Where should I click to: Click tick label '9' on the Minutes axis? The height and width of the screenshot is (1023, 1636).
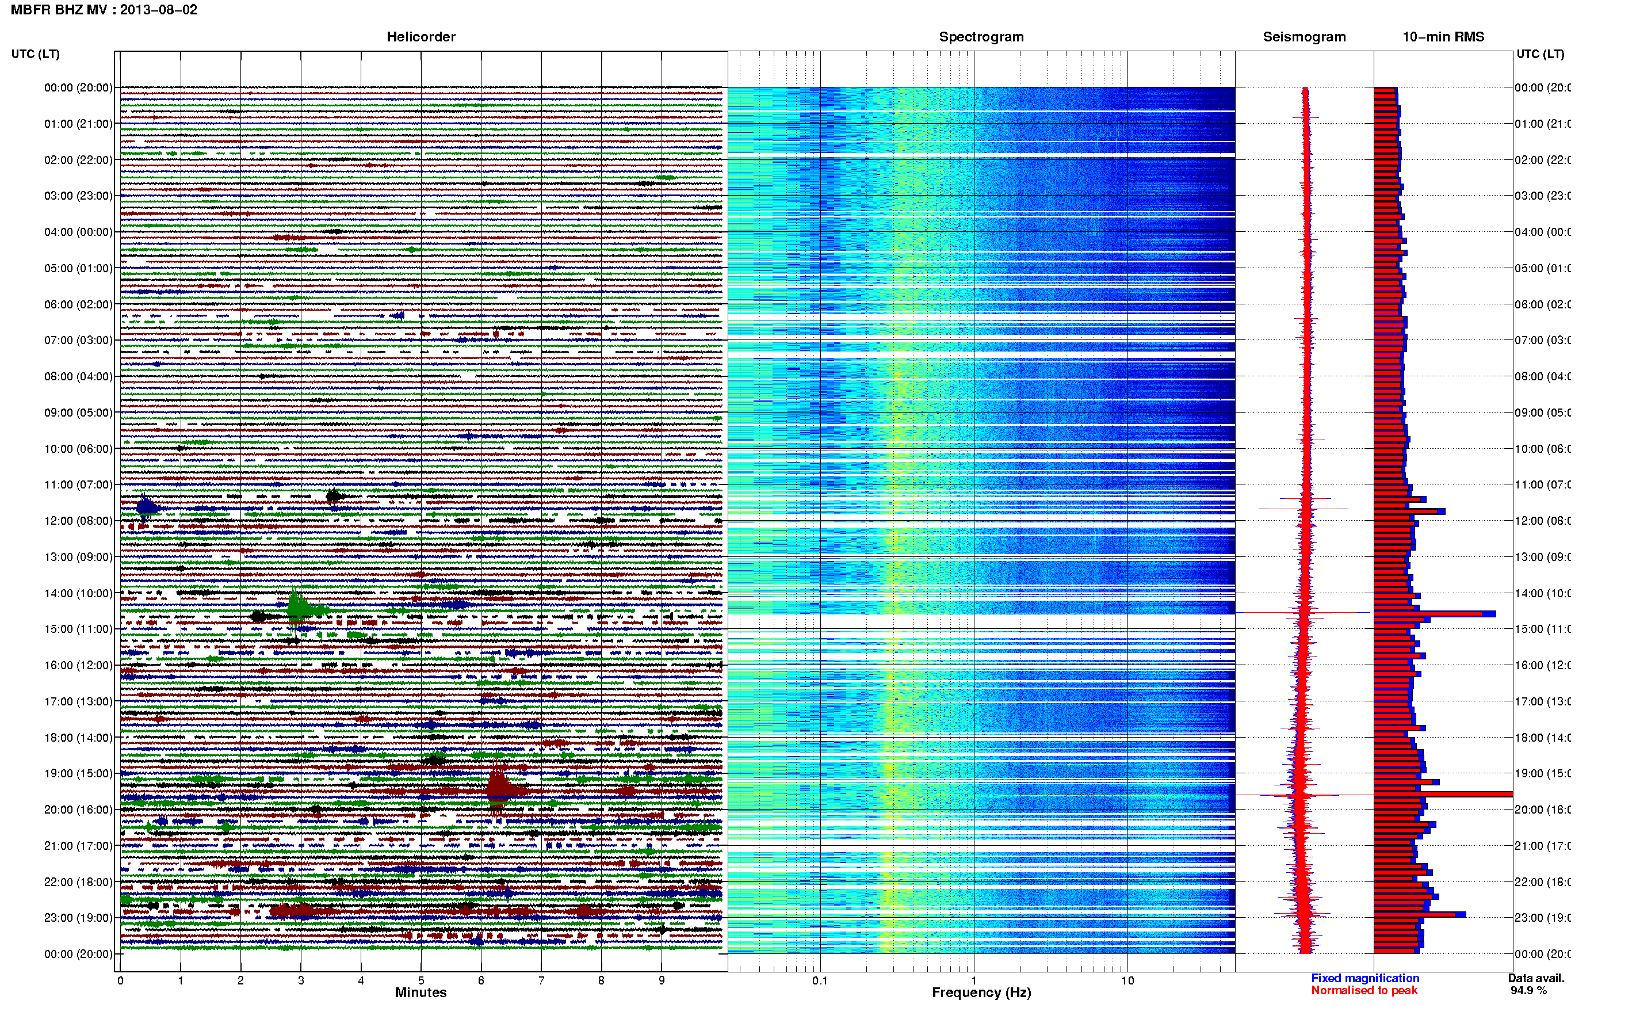point(662,980)
